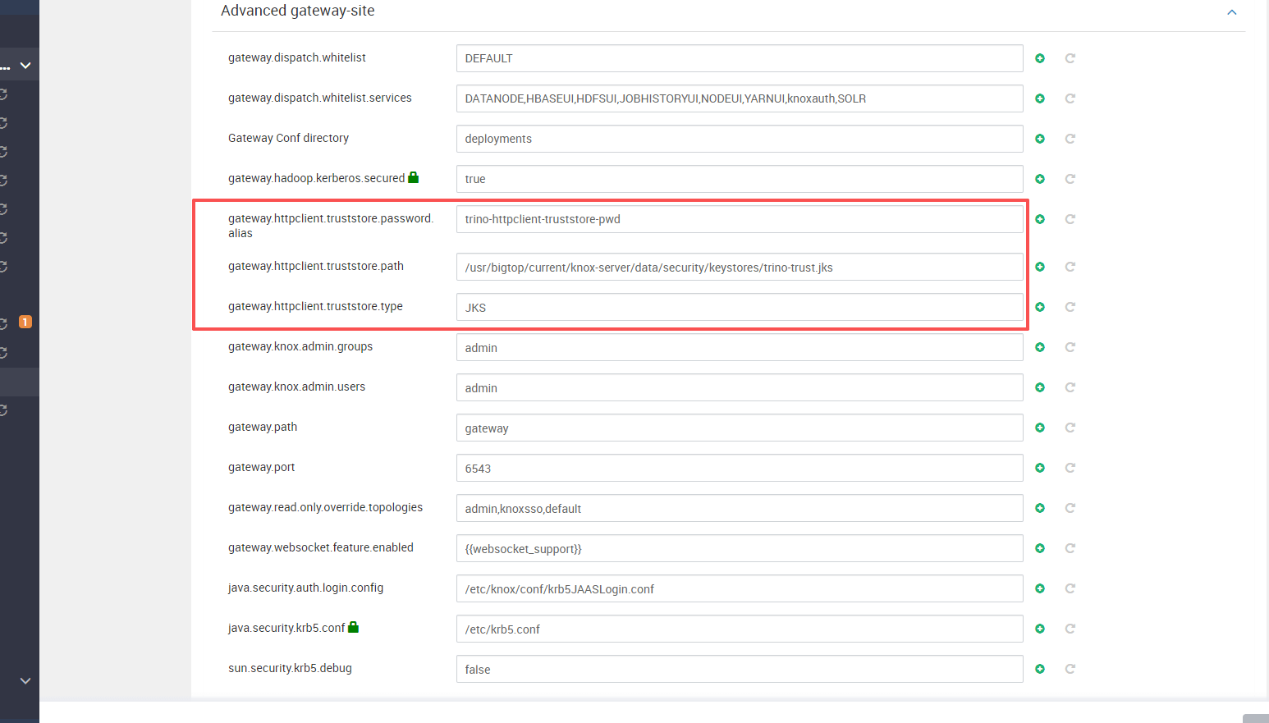This screenshot has width=1269, height=723.
Task: Edit gateway.path value field
Action: [740, 428]
